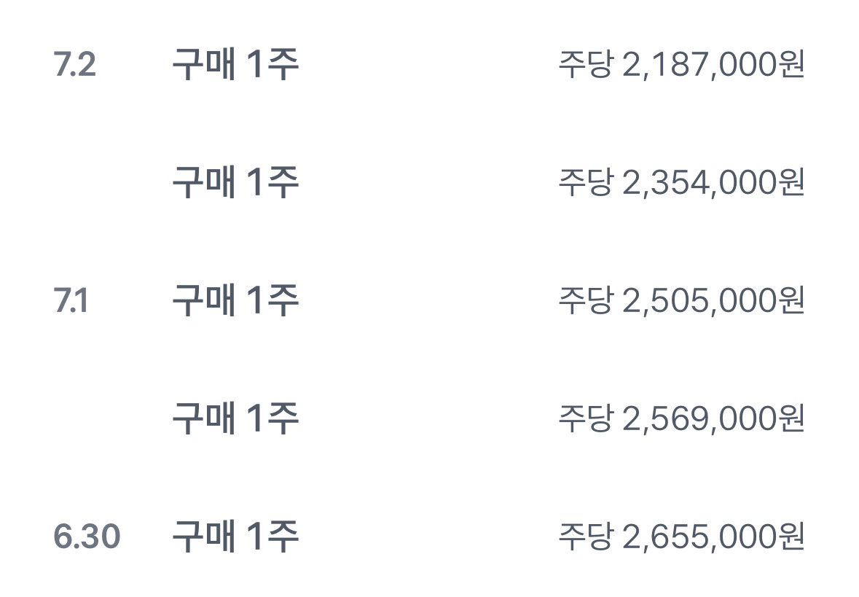Screen dimensions: 859x597
Task: Select the 6.30 date label
Action: [x=87, y=536]
